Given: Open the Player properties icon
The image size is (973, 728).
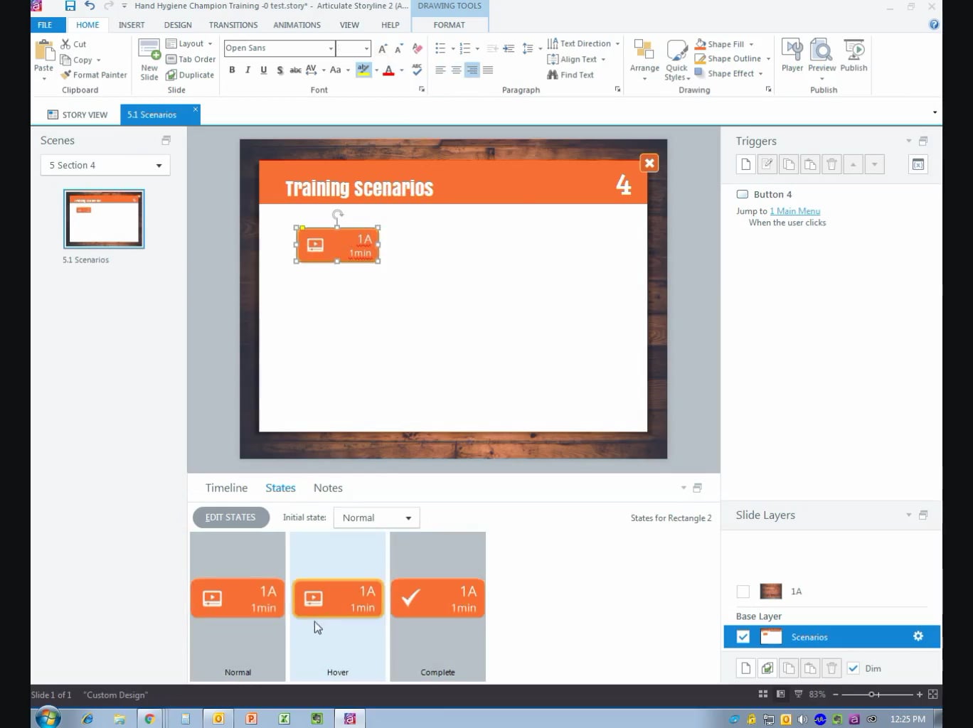Looking at the screenshot, I should click(x=792, y=56).
